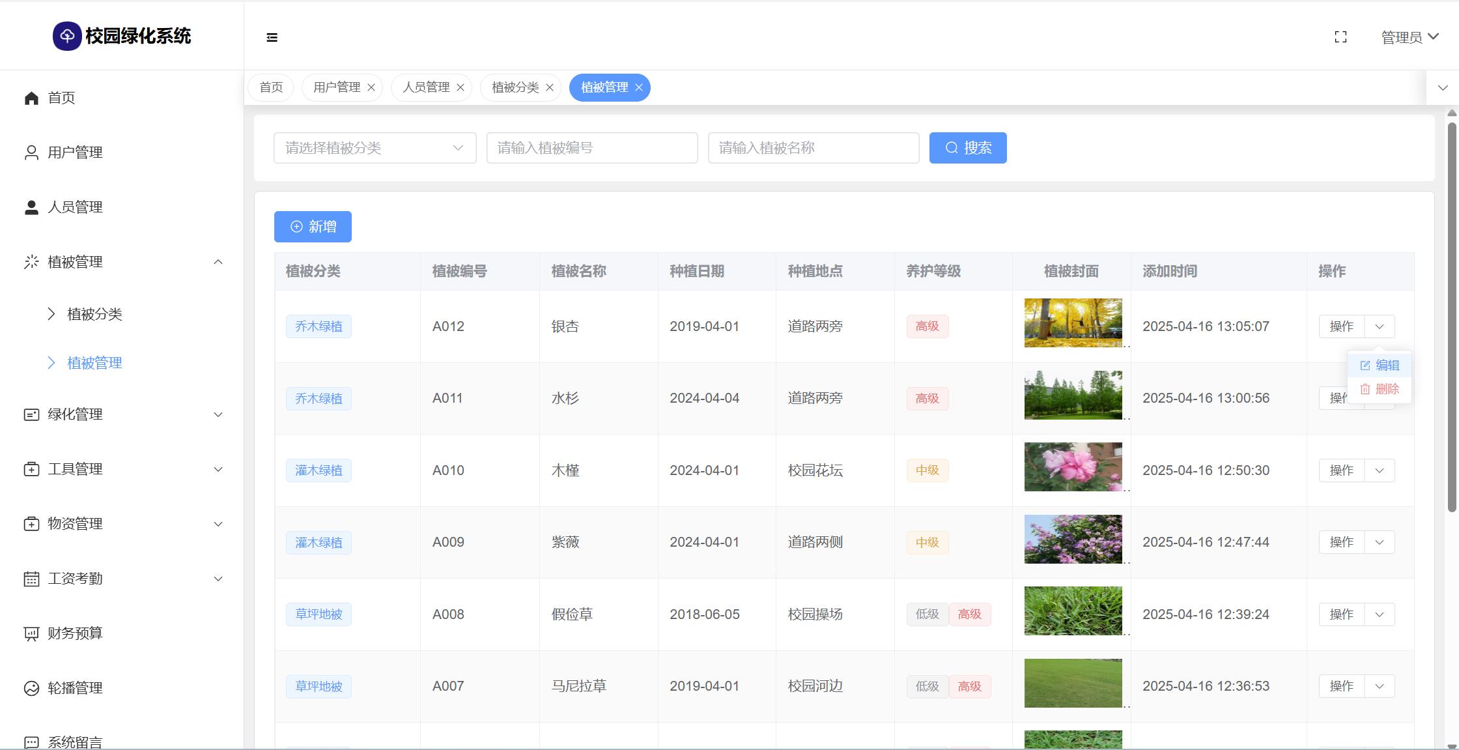Screen dimensions: 1459x750
Task: Switch to the 人员管理 tab
Action: [x=426, y=87]
